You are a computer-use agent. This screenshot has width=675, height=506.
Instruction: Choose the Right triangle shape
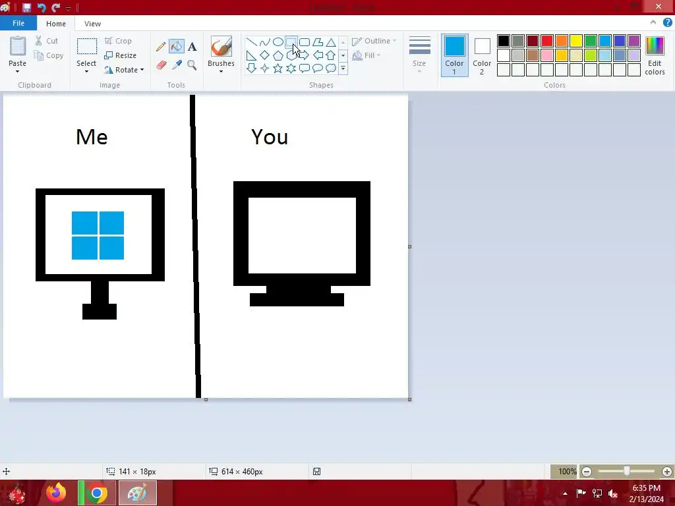251,55
